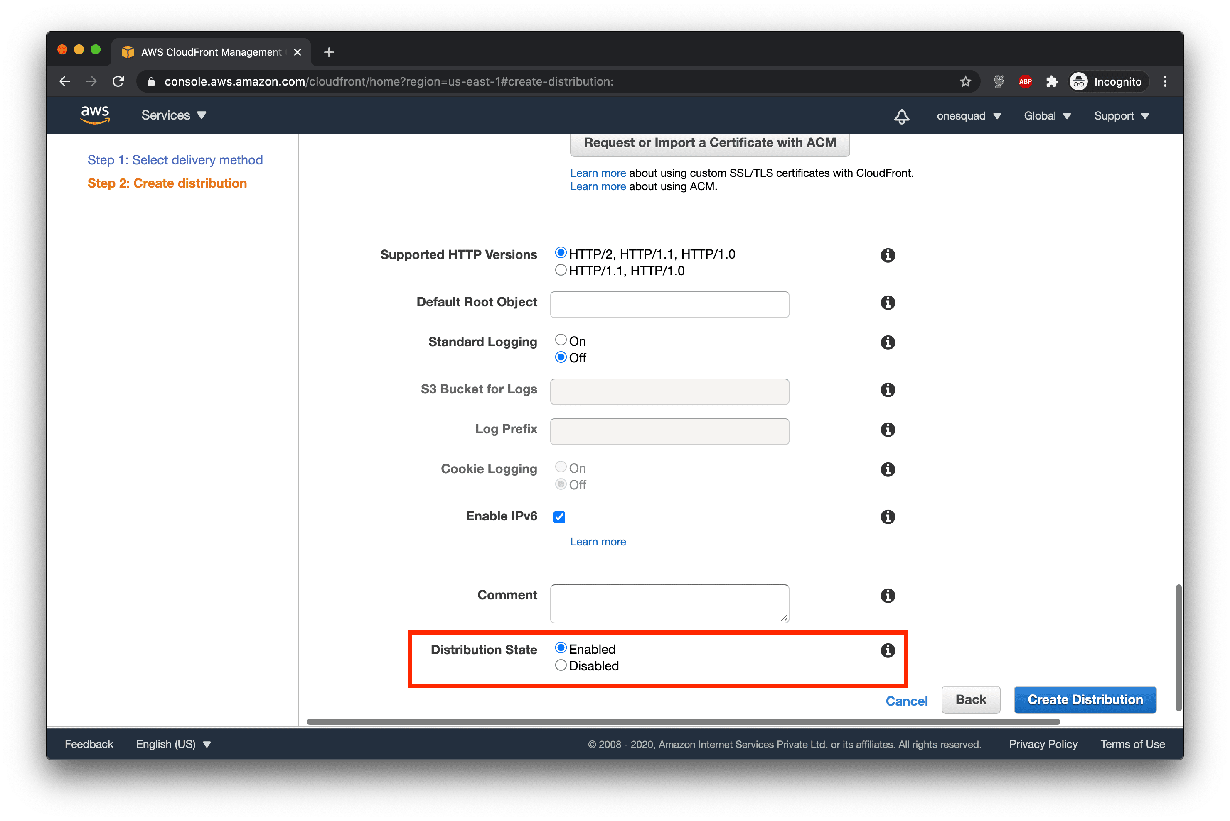
Task: Click info icon for Distribution State
Action: coord(887,650)
